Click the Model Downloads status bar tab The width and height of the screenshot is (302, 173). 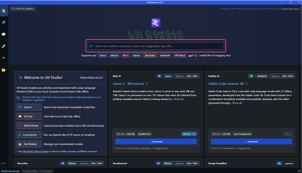click(x=10, y=171)
